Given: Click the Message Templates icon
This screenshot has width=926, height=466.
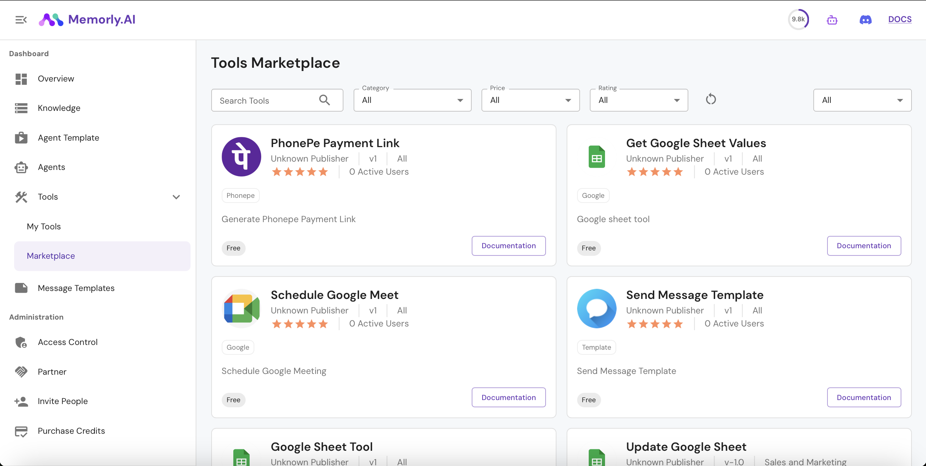Looking at the screenshot, I should click(x=21, y=288).
